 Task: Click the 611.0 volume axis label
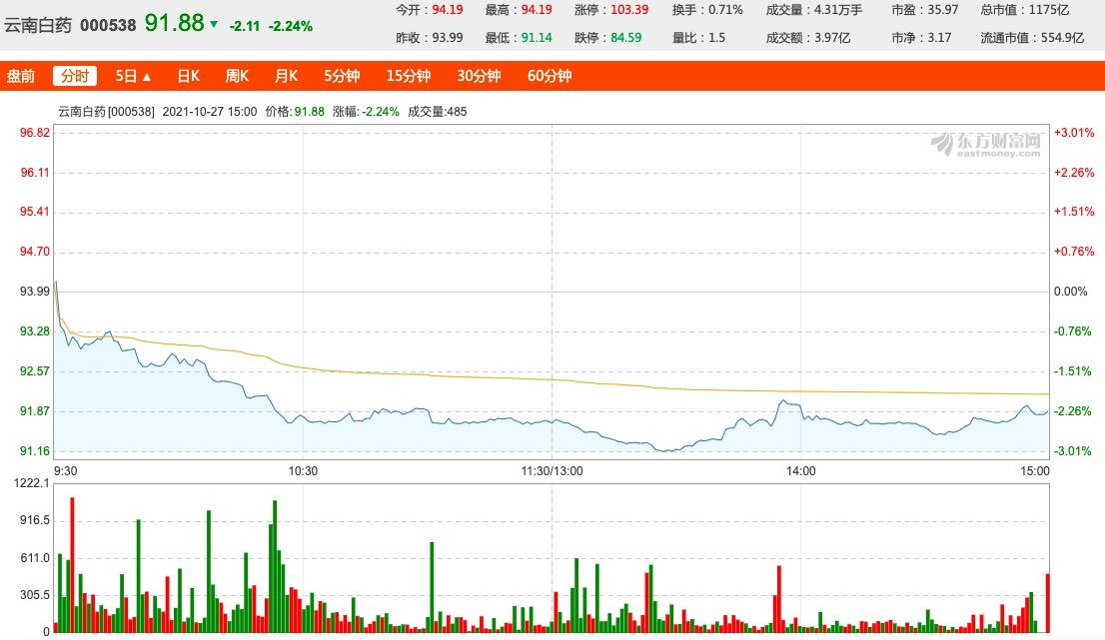35,557
